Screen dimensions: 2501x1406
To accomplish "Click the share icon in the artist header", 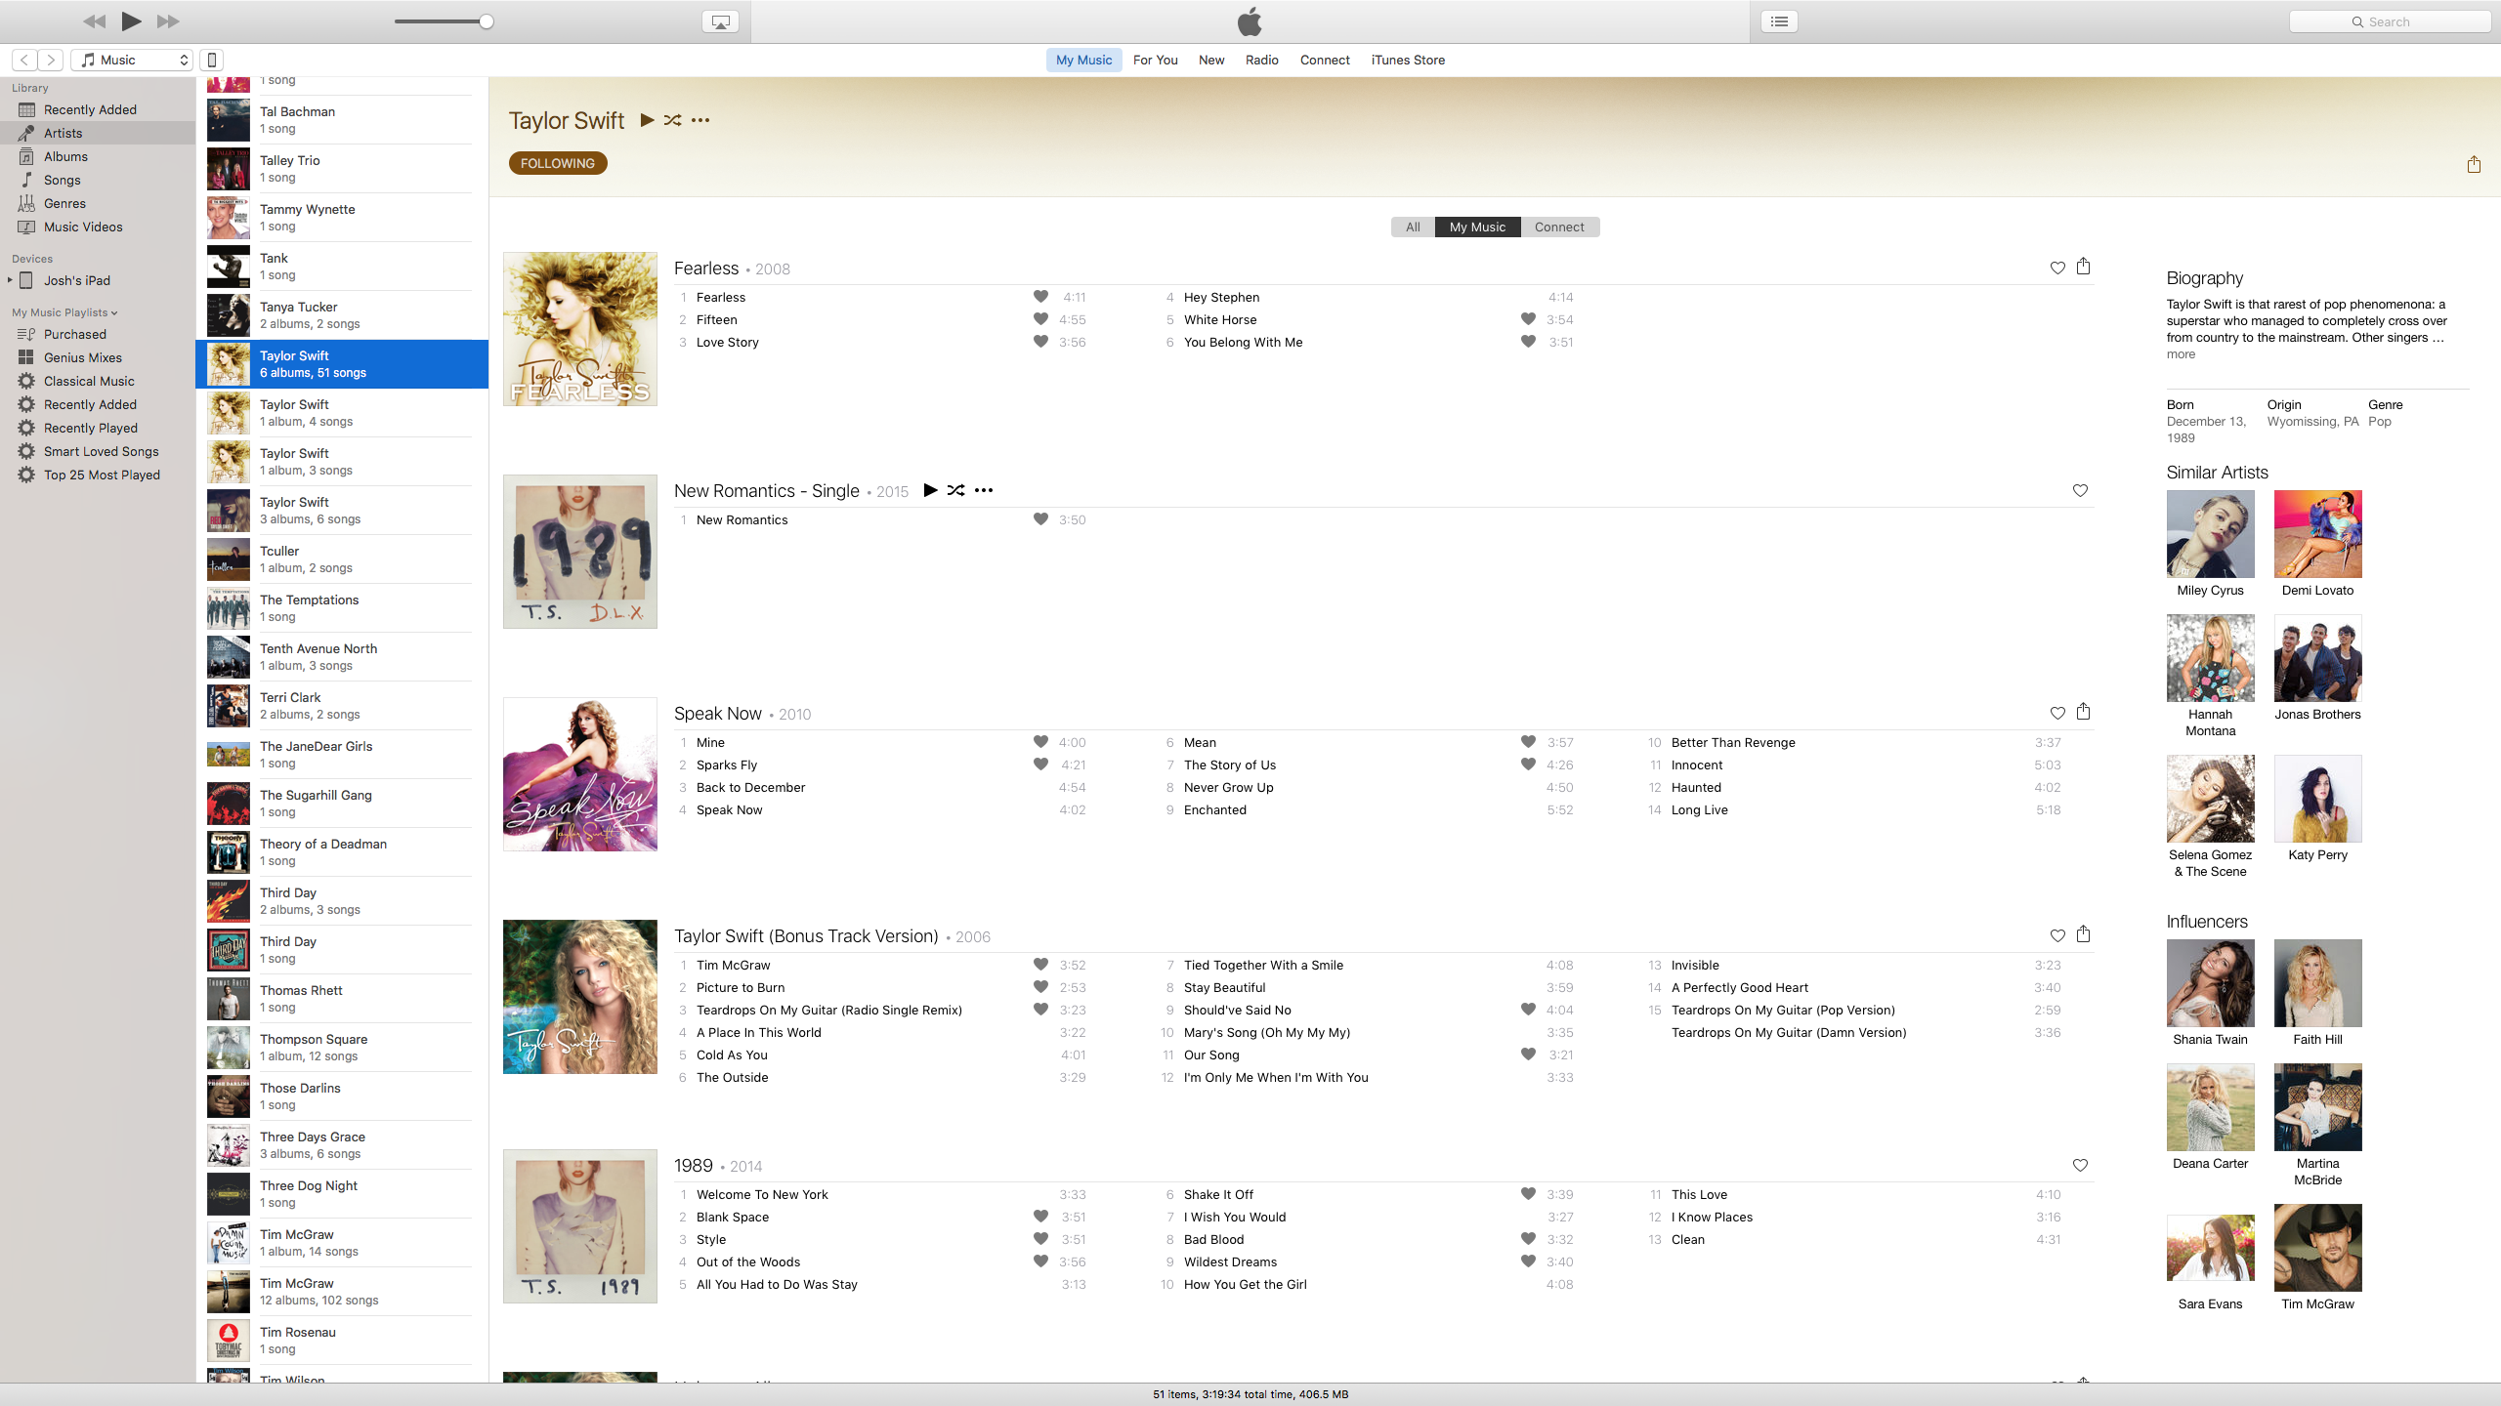I will [x=2474, y=164].
